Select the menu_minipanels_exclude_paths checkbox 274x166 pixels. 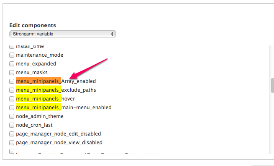(x=12, y=90)
